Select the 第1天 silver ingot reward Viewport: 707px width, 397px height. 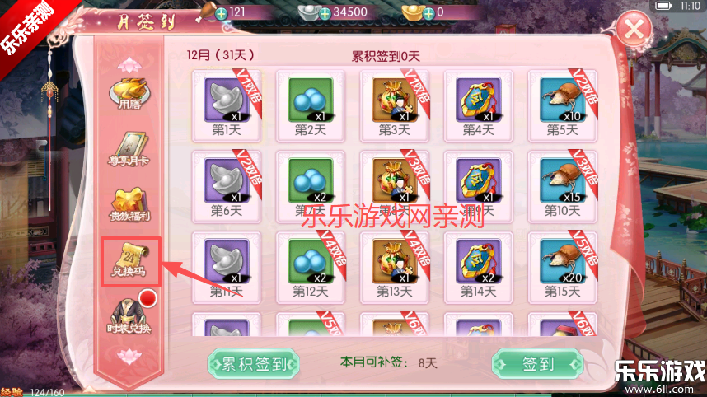227,106
